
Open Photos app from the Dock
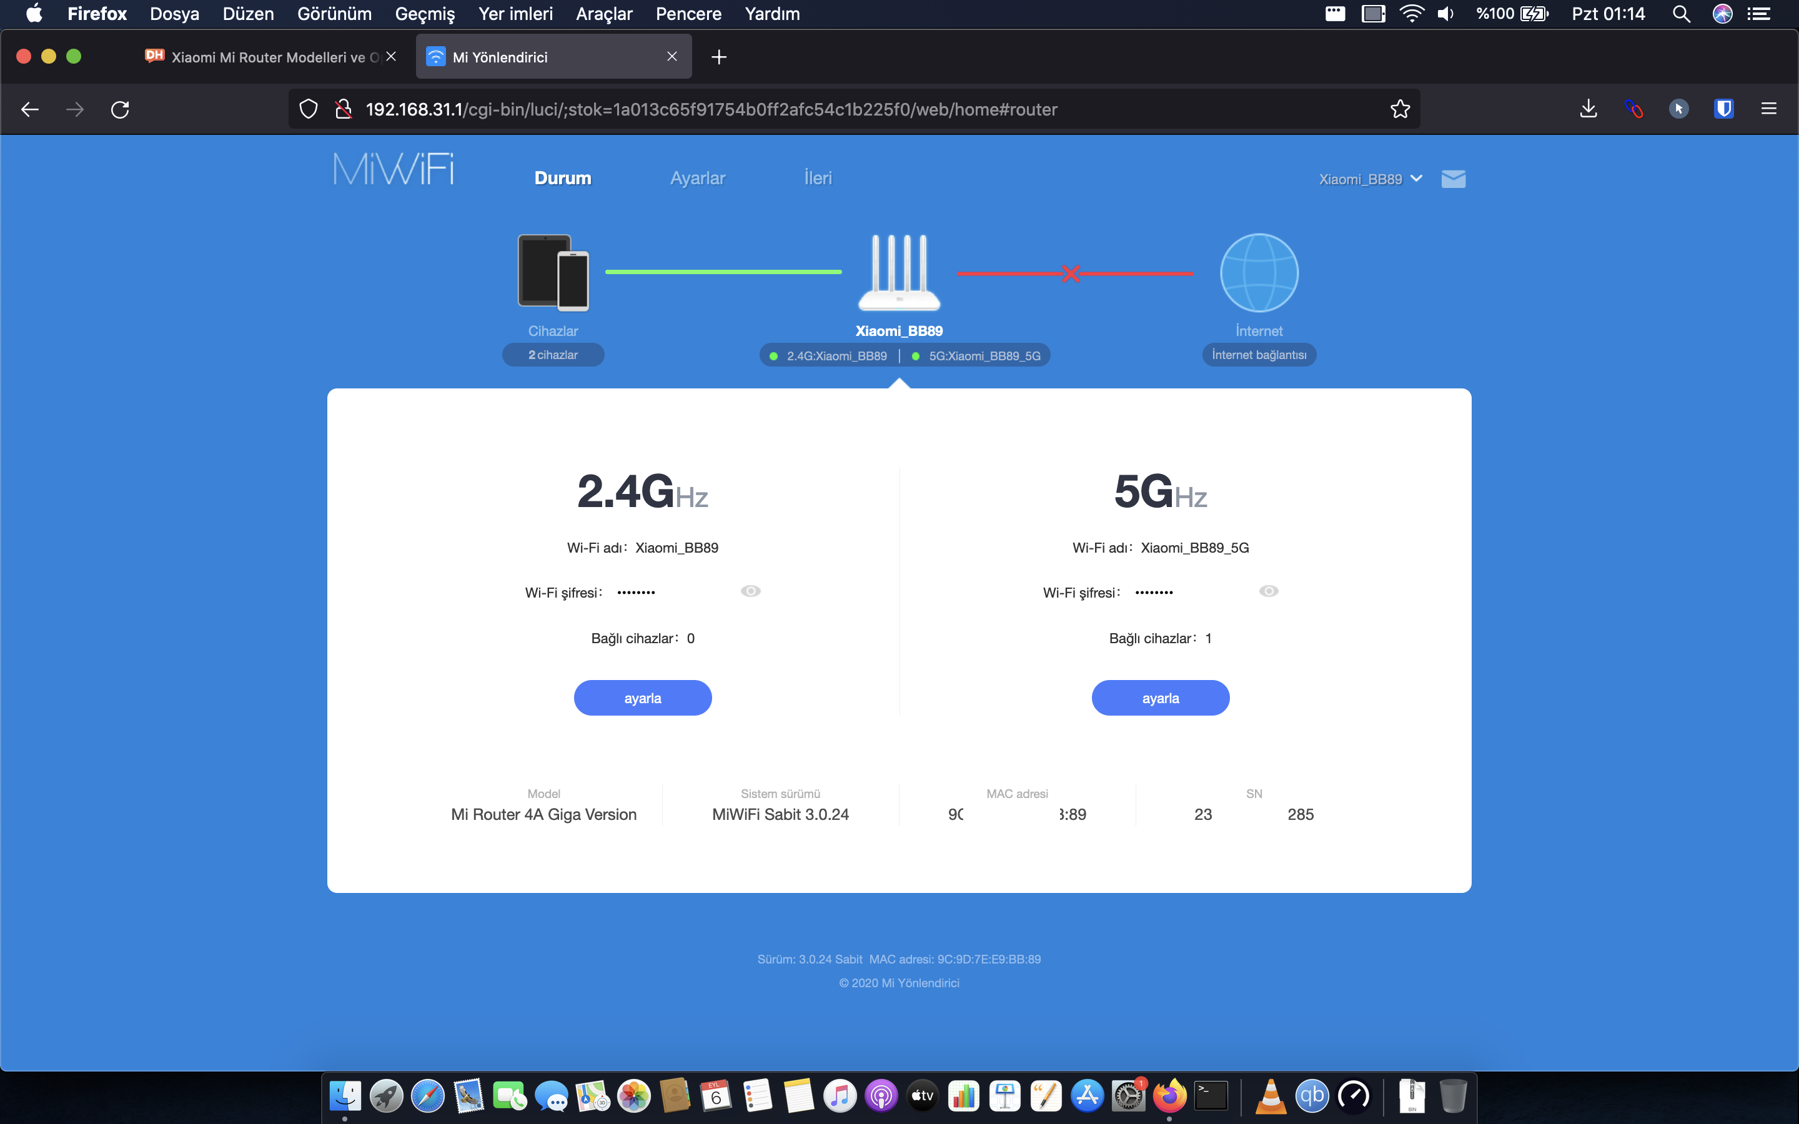click(x=634, y=1096)
